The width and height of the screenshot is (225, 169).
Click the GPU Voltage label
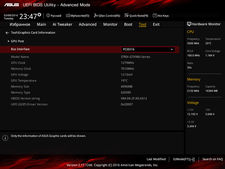pyautogui.click(x=20, y=75)
